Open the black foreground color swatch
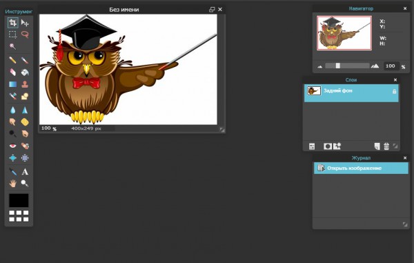The height and width of the screenshot is (263, 414). 19,200
